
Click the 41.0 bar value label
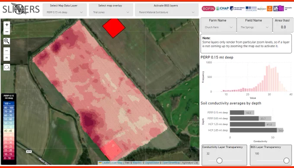269,124
